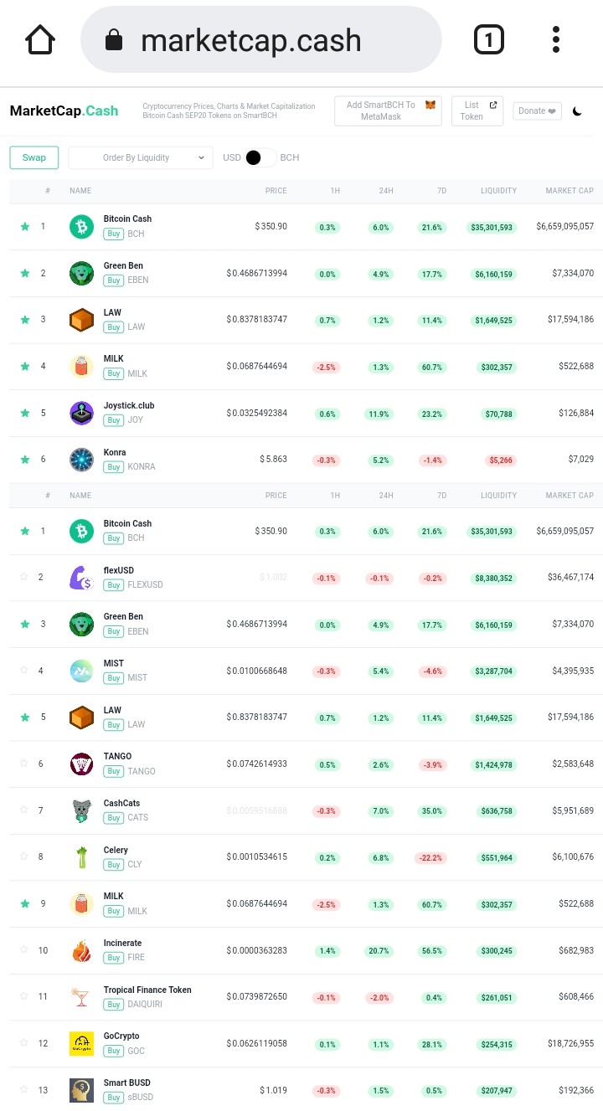Image resolution: width=603 pixels, height=1111 pixels.
Task: Tap the browser home icon
Action: click(x=40, y=39)
